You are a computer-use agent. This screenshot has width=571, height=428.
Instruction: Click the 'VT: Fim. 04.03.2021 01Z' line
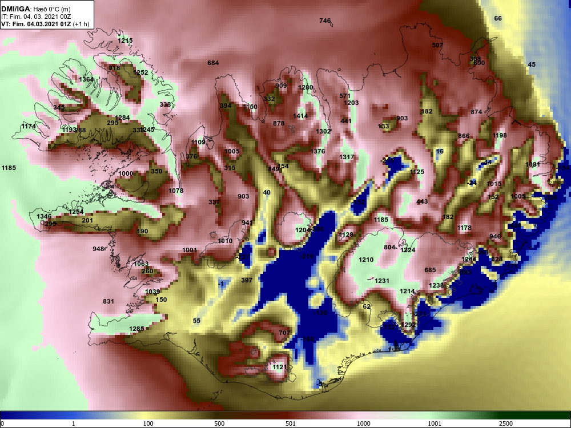37,25
